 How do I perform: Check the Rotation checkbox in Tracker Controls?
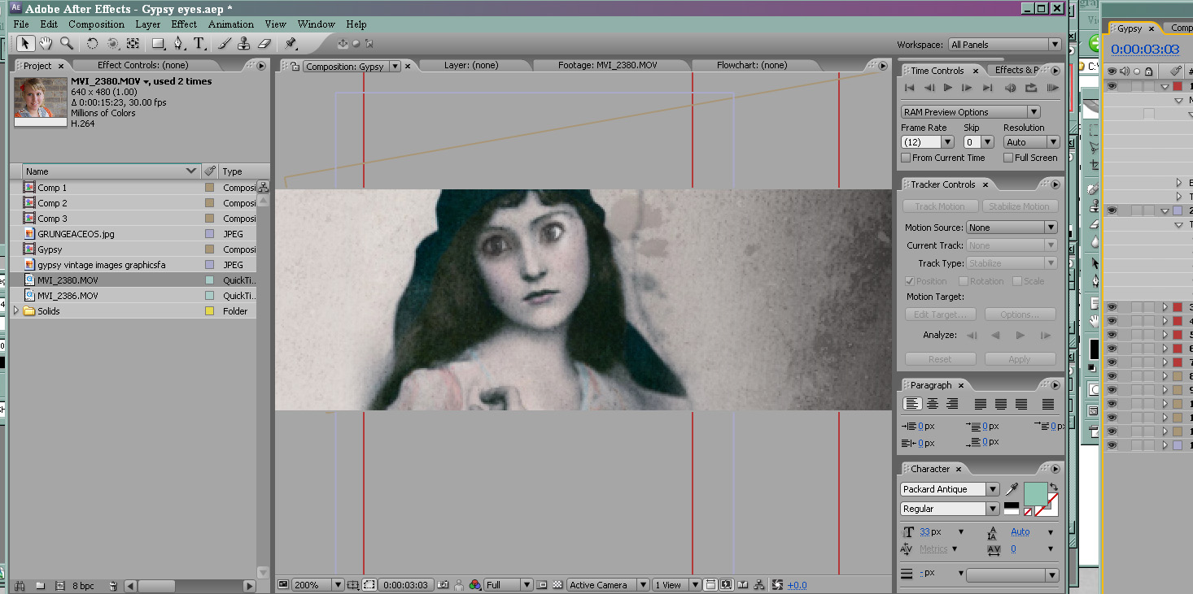click(964, 281)
